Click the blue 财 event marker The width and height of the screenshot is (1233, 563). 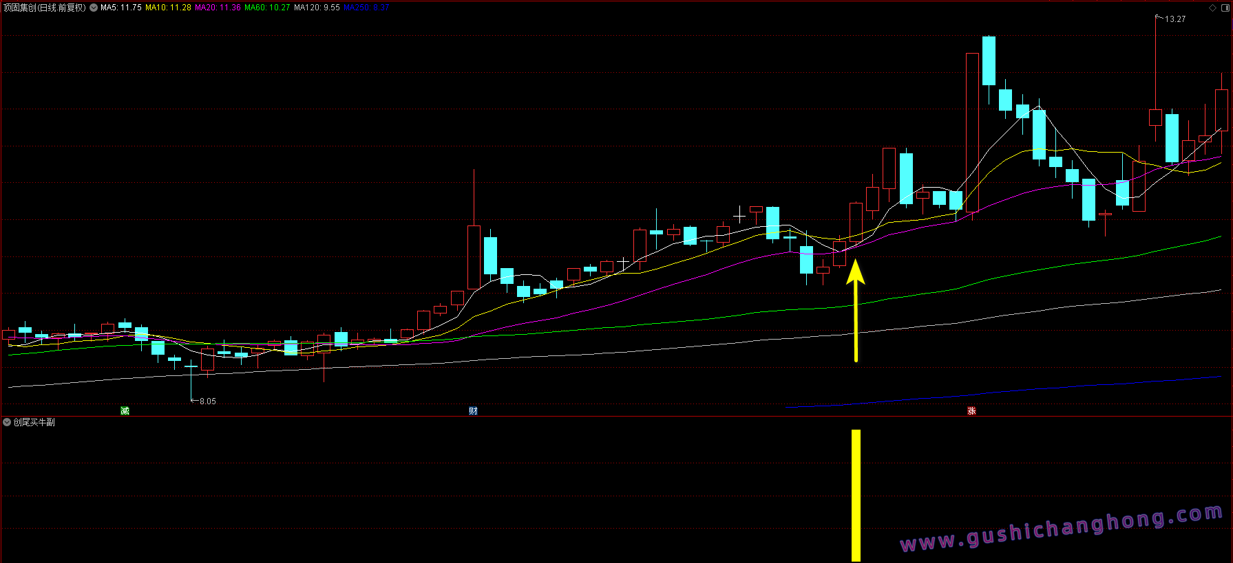coord(473,410)
